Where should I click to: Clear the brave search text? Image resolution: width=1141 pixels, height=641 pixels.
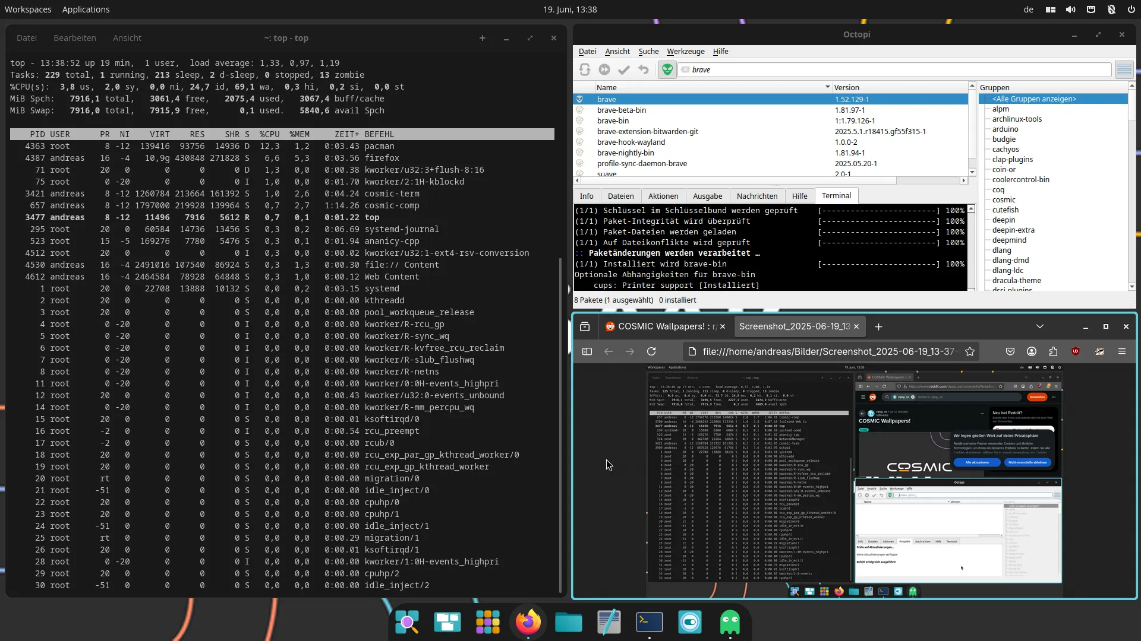686,70
